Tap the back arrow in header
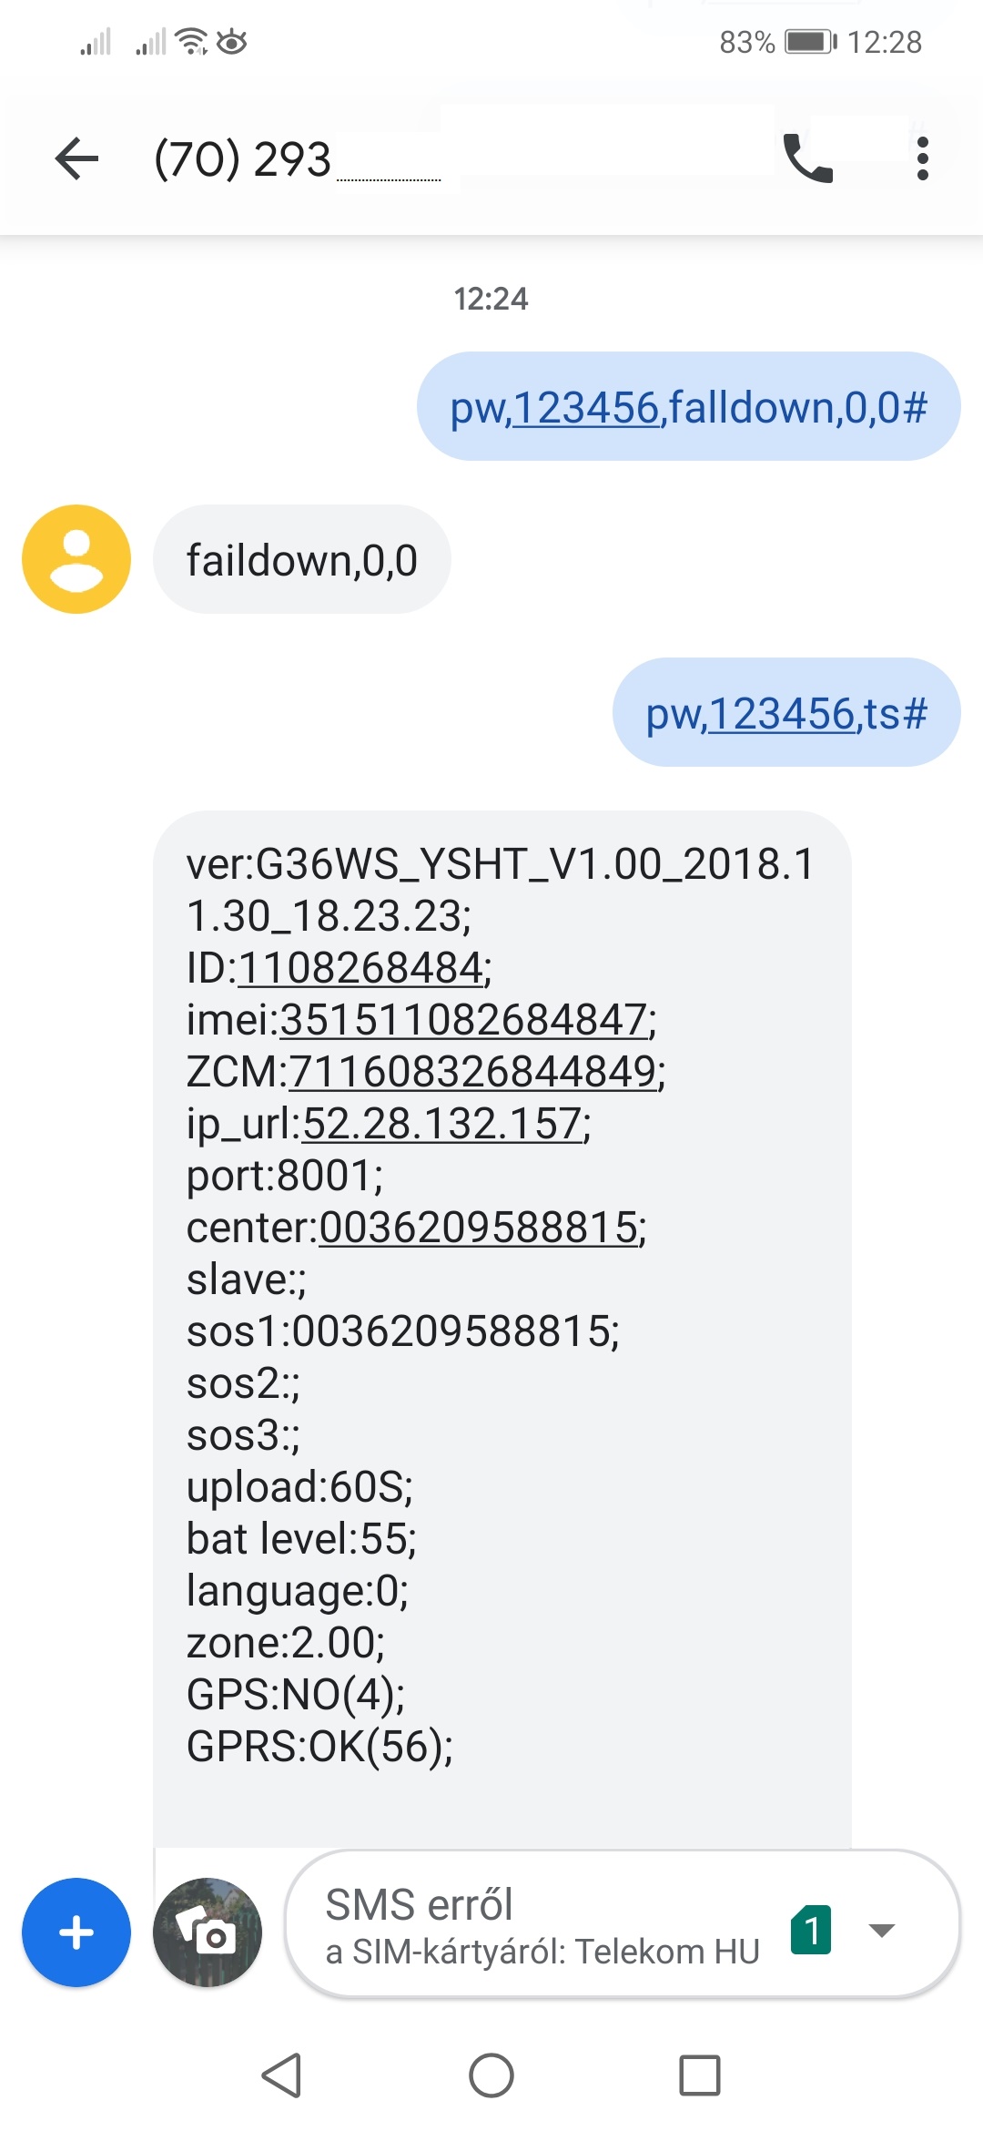983x2131 pixels. (76, 158)
